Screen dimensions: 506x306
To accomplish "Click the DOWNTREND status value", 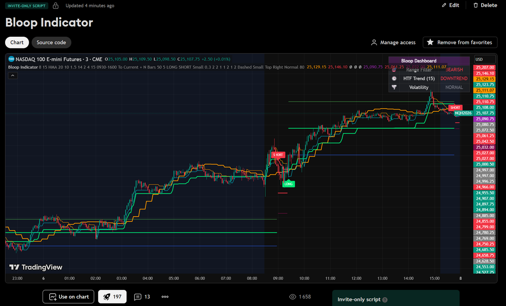I will (454, 78).
